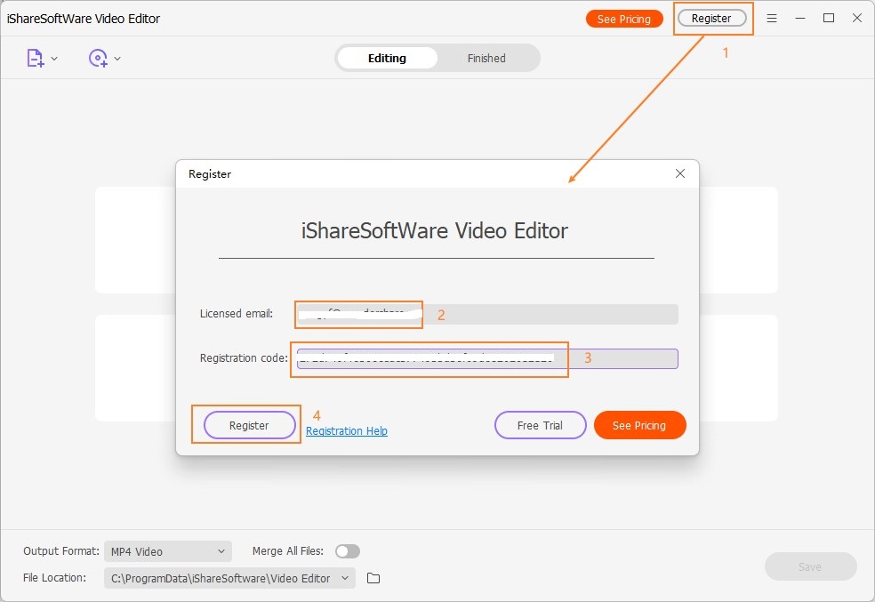Viewport: 875px width, 602px height.
Task: Maximize the Video Editor window
Action: (829, 19)
